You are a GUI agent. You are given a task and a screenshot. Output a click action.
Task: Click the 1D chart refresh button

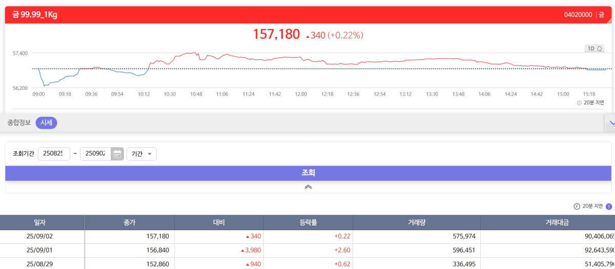point(594,49)
